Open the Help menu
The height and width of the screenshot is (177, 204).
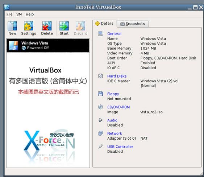[x=30, y=14]
